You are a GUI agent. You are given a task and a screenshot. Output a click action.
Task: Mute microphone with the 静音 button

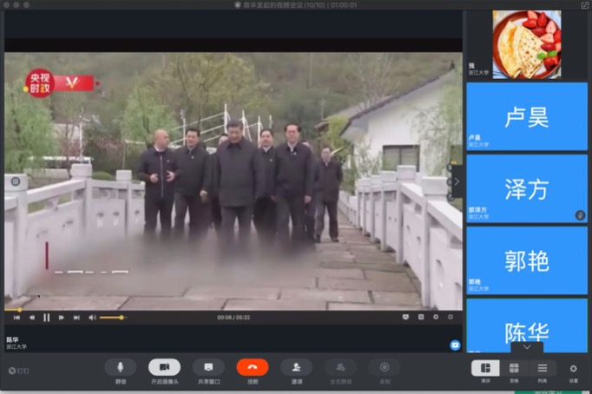[121, 367]
